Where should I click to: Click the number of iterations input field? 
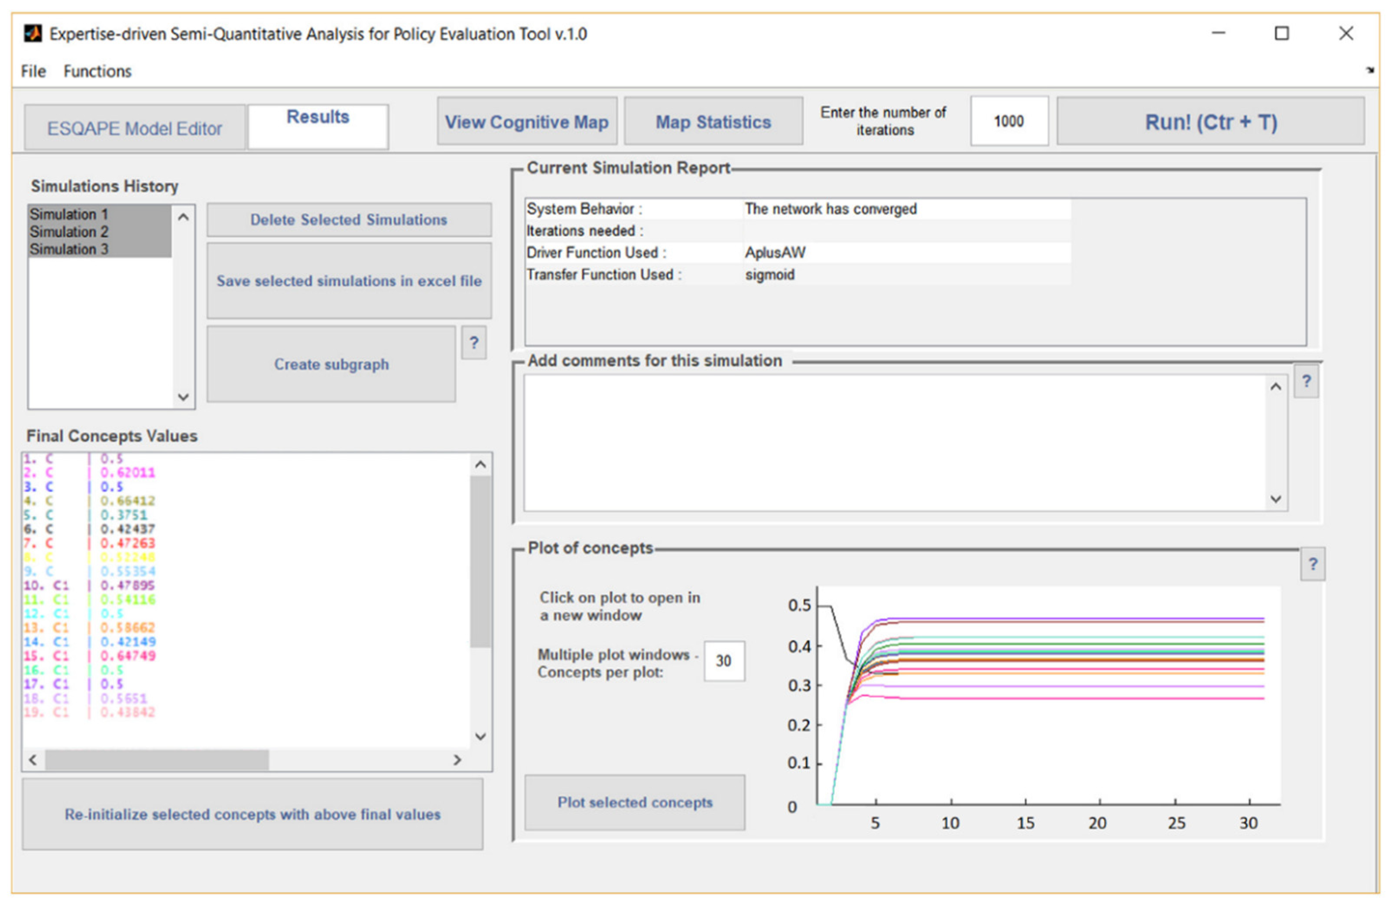(1009, 121)
